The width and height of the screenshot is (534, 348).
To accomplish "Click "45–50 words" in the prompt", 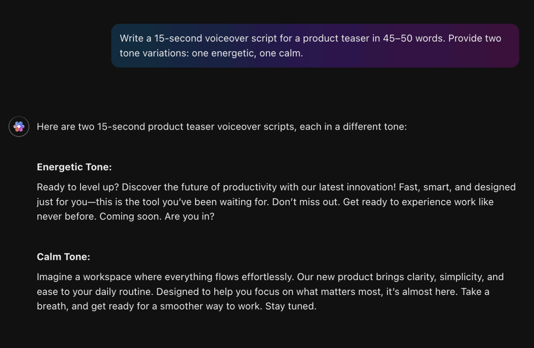I will click(x=413, y=39).
